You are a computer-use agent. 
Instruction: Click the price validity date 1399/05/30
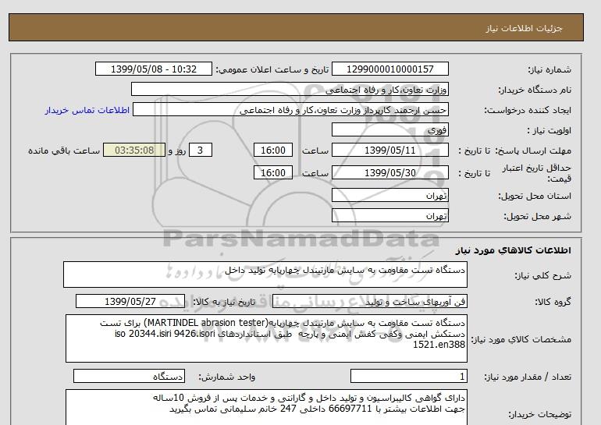point(389,172)
